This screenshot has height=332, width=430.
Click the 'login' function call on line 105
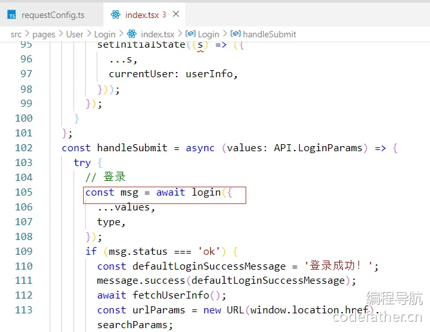tap(206, 192)
